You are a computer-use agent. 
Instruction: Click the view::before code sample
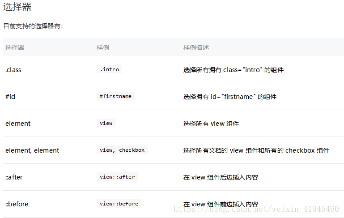[x=119, y=204]
